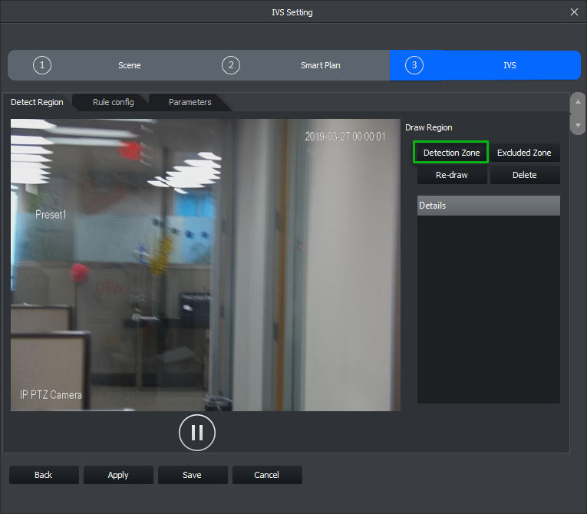Pause the camera video preview
Screen dimensions: 587x514
pos(197,432)
